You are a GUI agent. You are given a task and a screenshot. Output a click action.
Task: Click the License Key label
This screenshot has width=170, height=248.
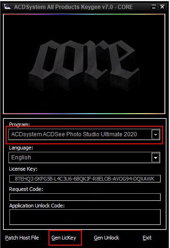click(x=23, y=169)
